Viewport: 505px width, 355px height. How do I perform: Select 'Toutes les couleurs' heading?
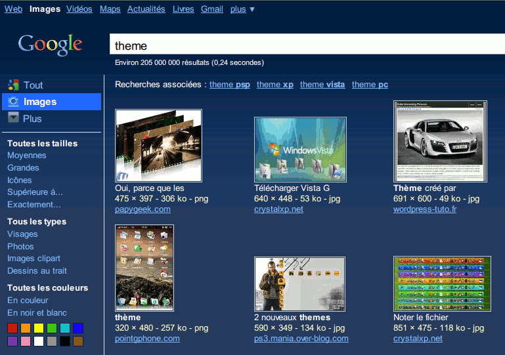[48, 287]
